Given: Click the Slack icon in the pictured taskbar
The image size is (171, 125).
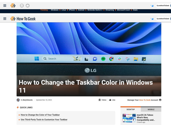Looking at the screenshot, I should pos(119,59).
